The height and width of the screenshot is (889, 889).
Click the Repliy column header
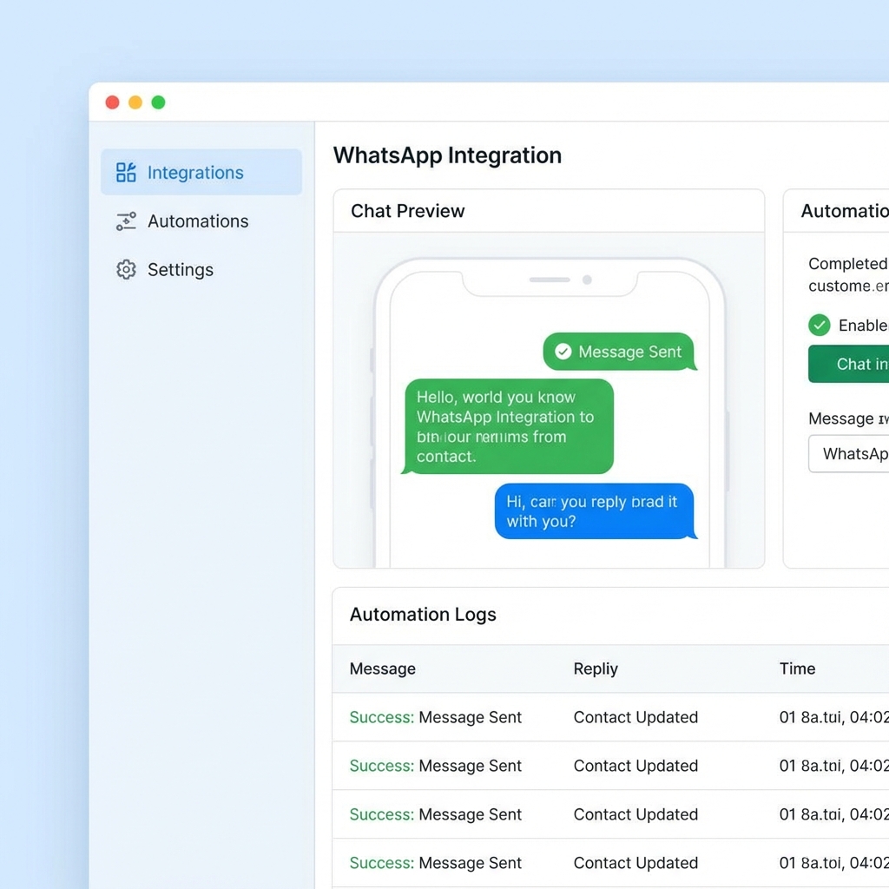[596, 668]
